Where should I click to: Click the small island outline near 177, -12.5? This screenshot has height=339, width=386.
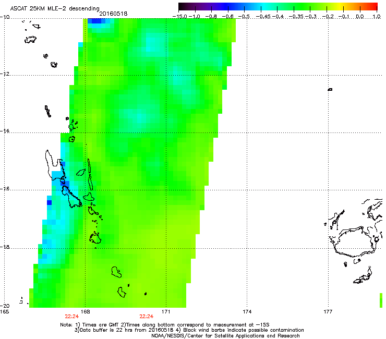click(x=330, y=89)
